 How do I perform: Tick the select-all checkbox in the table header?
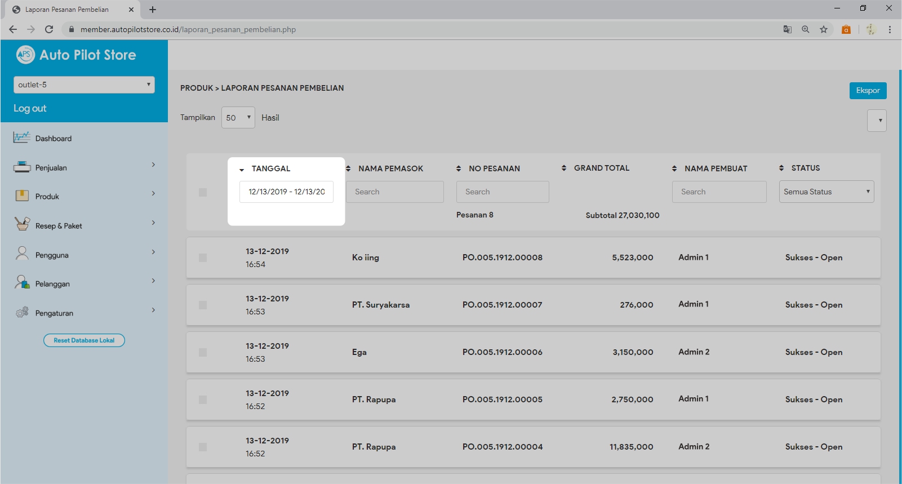tap(203, 192)
